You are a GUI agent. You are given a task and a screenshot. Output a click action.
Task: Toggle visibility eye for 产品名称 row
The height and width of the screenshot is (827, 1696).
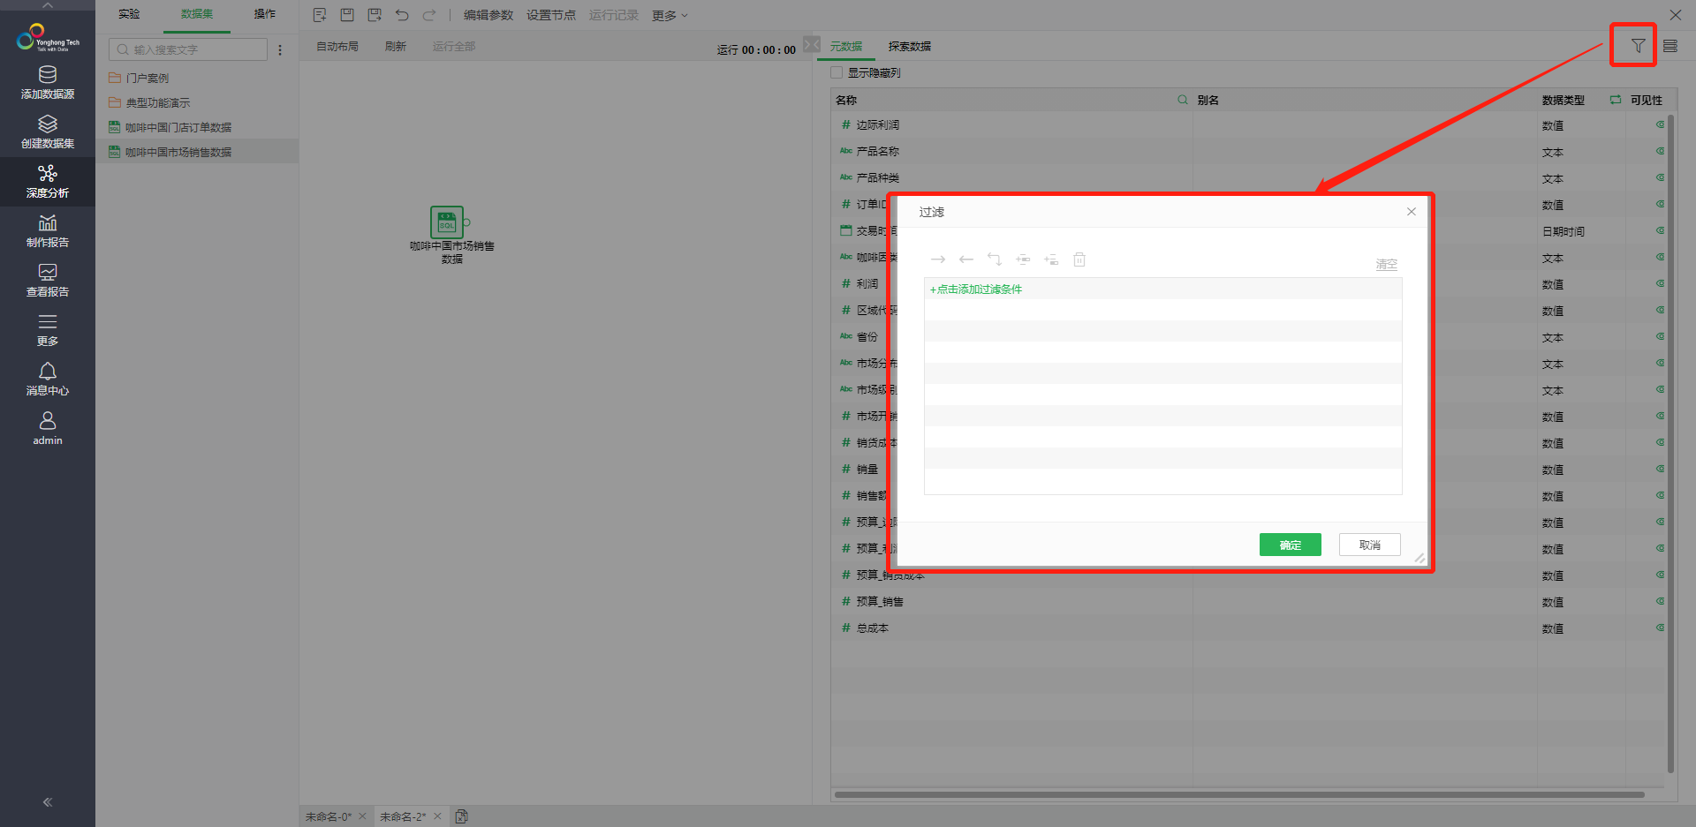click(x=1660, y=151)
